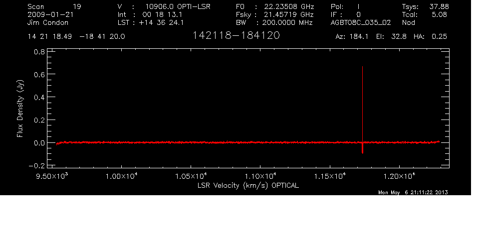Click the 1.10×10⁴ x-axis tick label
The width and height of the screenshot is (480, 244).
pyautogui.click(x=260, y=176)
